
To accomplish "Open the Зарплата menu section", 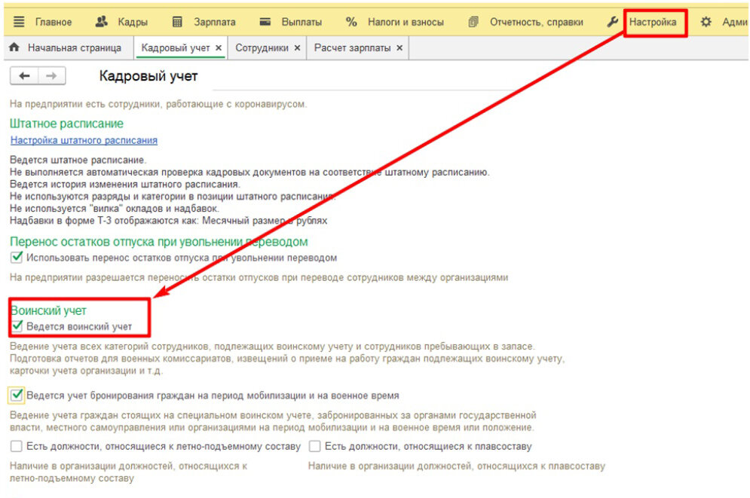I will 214,22.
